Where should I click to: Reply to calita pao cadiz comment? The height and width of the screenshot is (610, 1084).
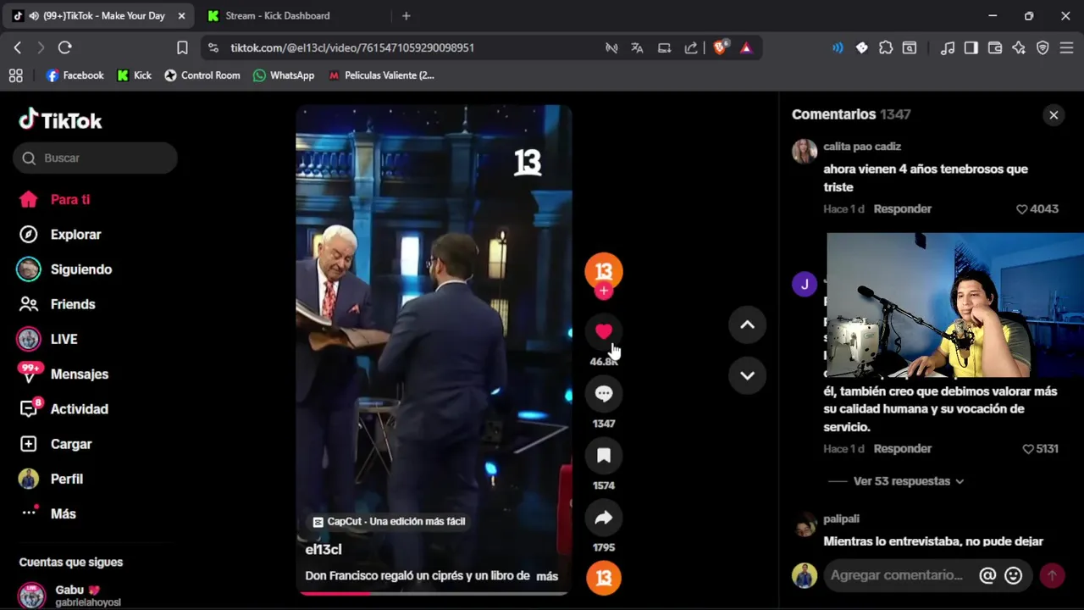click(902, 209)
